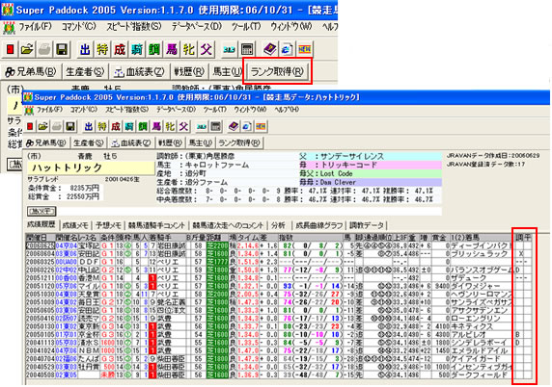Open the 競馬道次走へのコメント tab

[x=228, y=225]
